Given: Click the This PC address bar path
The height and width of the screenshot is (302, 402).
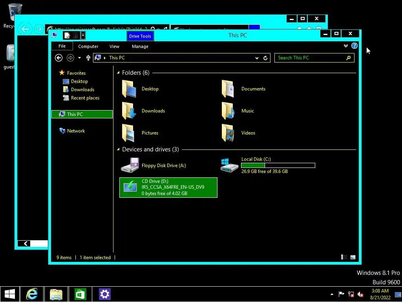Looking at the screenshot, I should click(117, 58).
